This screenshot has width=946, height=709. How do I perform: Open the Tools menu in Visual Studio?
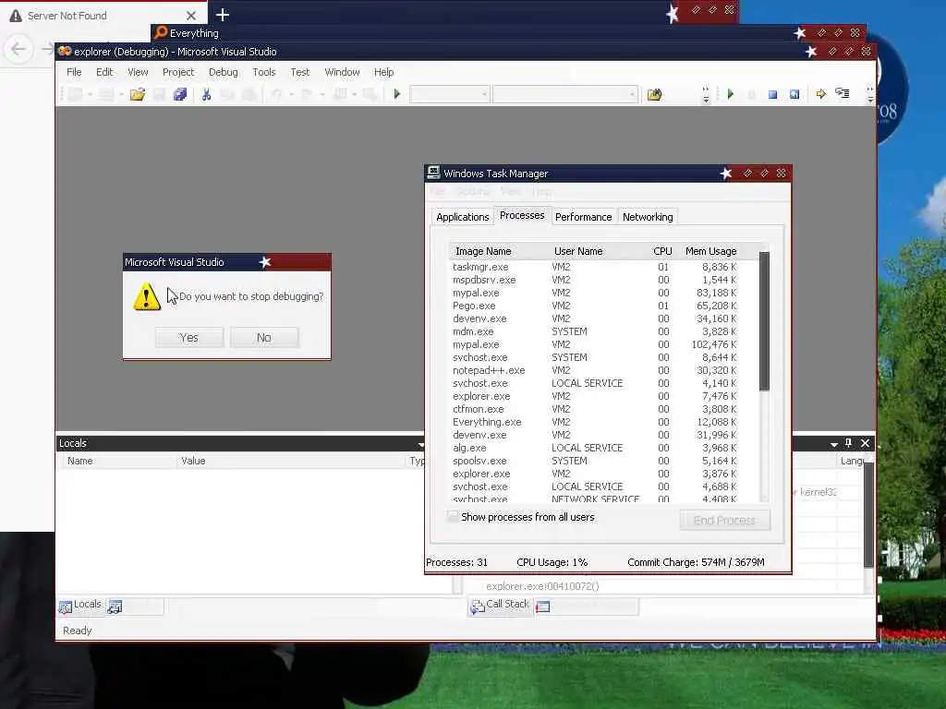tap(263, 72)
